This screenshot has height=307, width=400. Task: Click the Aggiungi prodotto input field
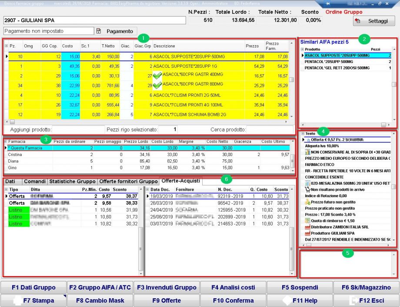tap(78, 129)
